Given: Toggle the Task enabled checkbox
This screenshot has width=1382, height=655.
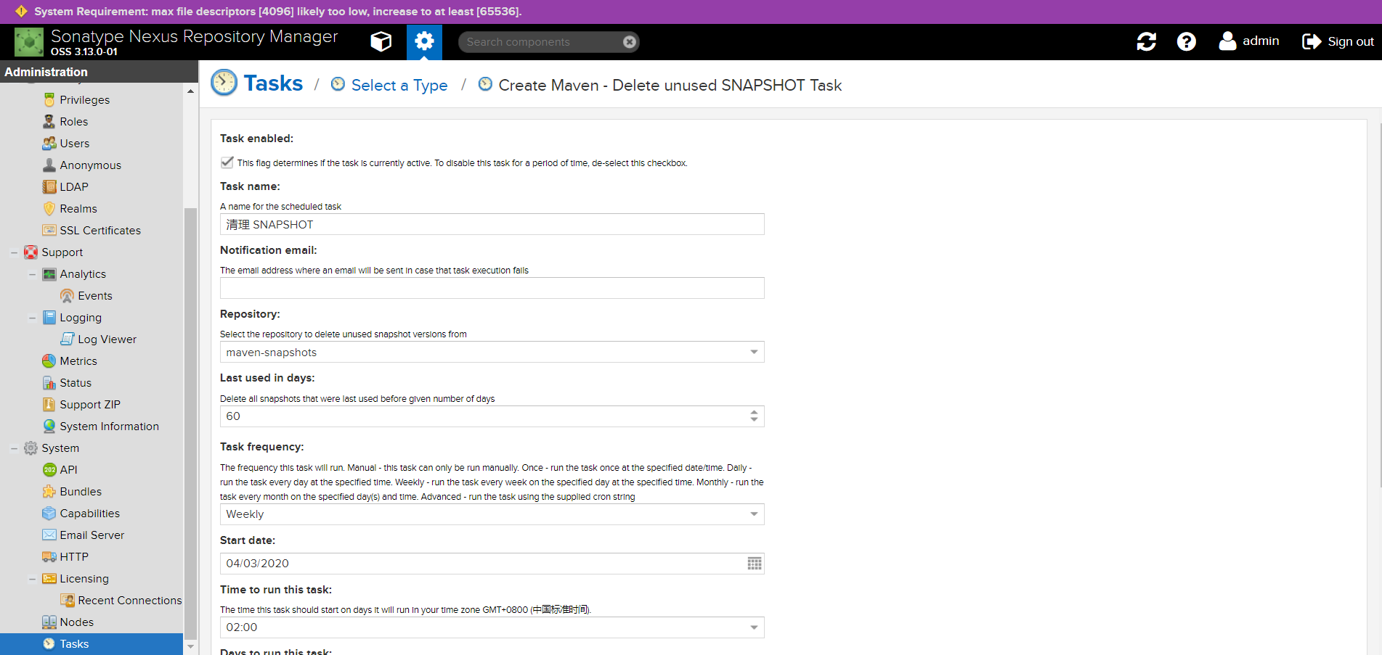Looking at the screenshot, I should tap(227, 162).
